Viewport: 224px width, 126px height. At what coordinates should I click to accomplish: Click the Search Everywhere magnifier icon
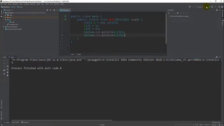click(219, 7)
